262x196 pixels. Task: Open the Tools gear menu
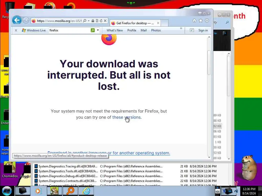207,20
